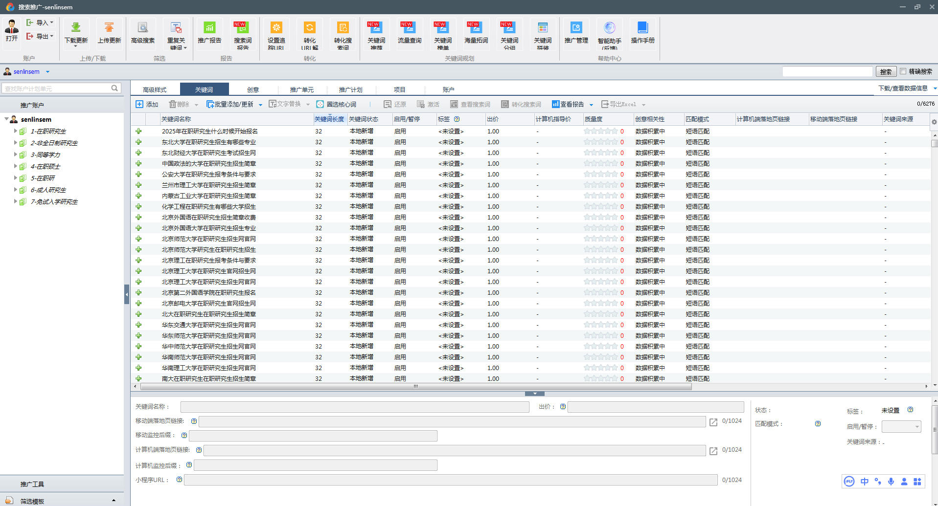
Task: Click the 添加 keyword button
Action: (x=147, y=104)
